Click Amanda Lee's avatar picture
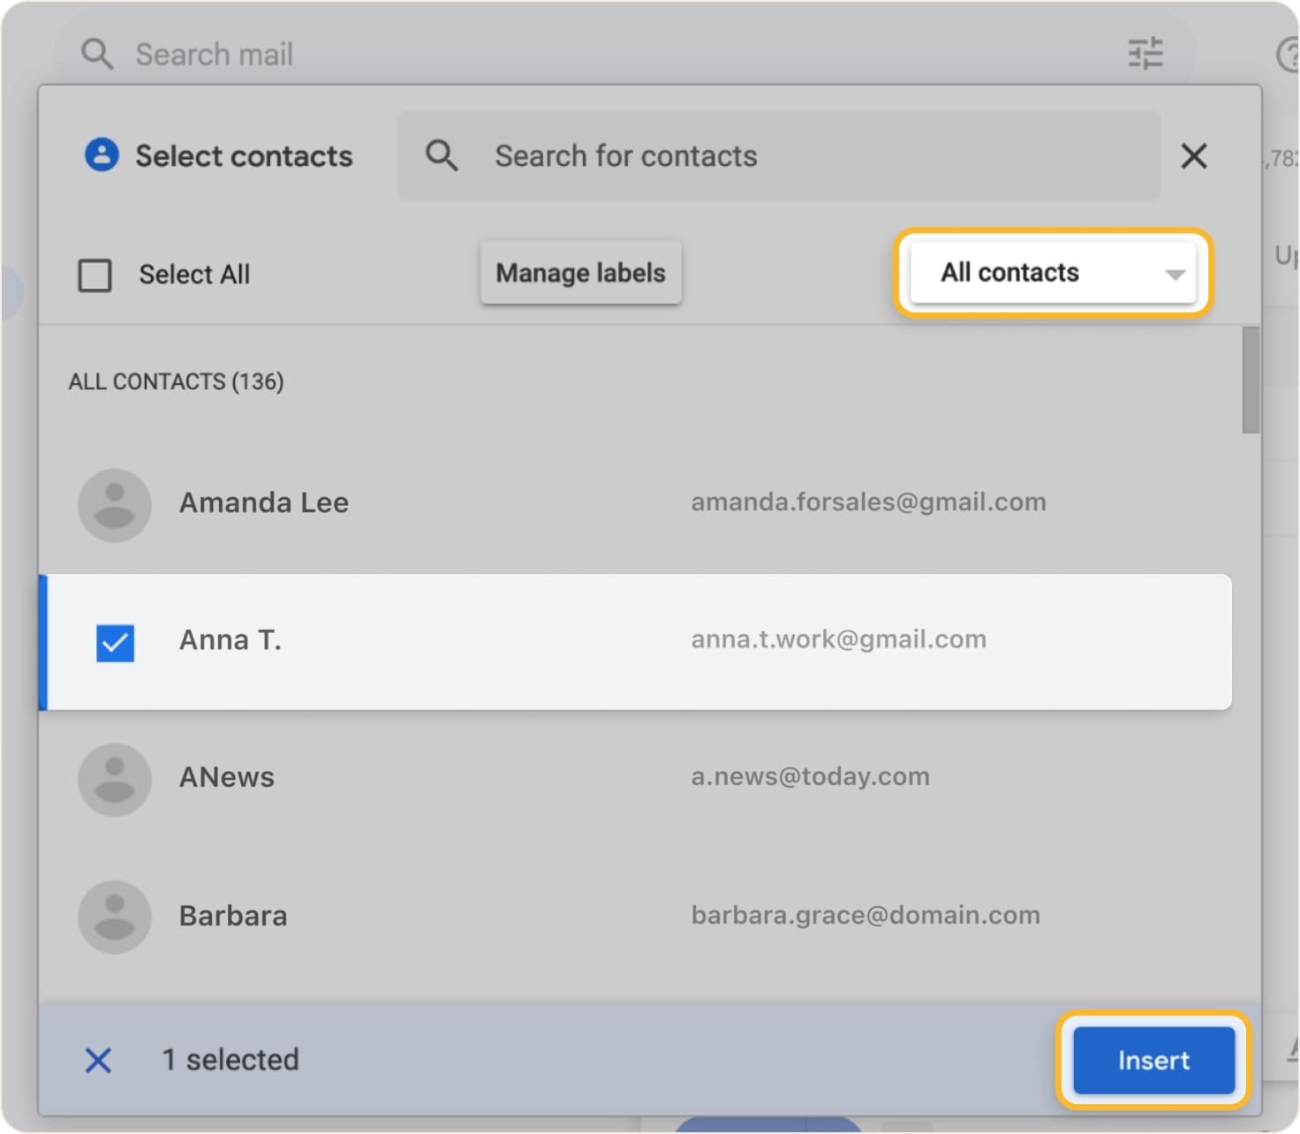 point(114,504)
